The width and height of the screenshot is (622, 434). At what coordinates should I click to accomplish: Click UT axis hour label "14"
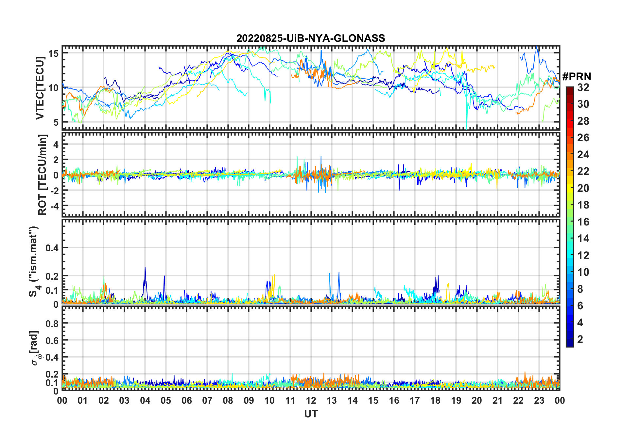tap(353, 400)
